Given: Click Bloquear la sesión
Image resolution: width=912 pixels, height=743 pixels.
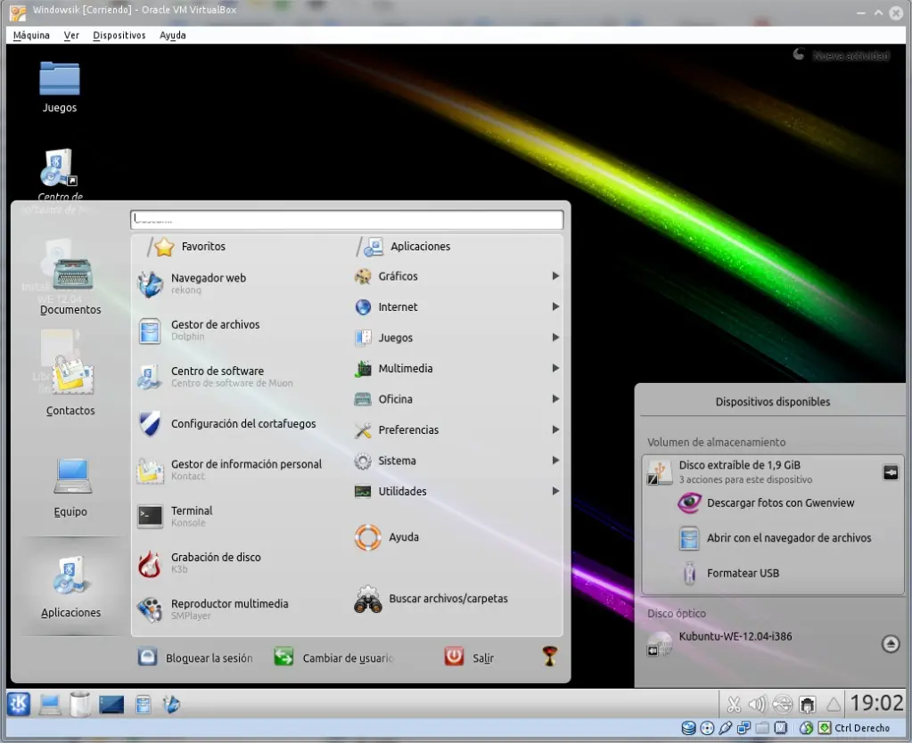Looking at the screenshot, I should pyautogui.click(x=195, y=657).
